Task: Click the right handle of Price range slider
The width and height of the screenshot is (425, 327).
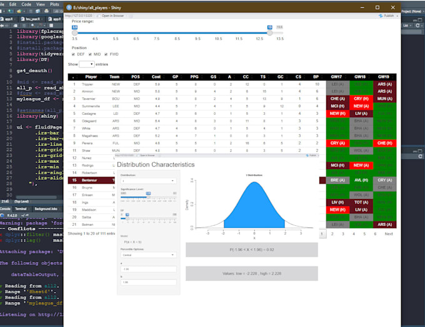Action: point(269,32)
